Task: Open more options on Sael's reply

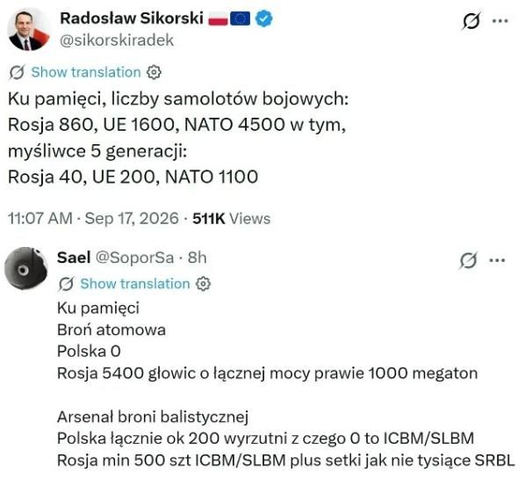Action: click(497, 260)
